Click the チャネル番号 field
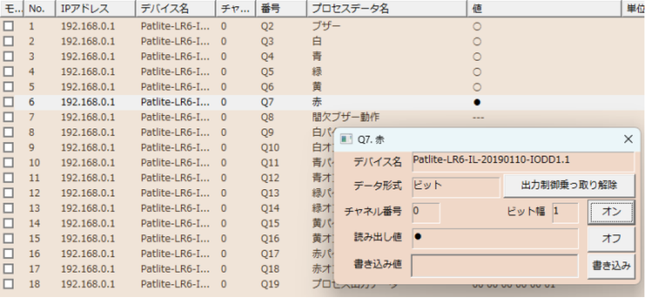Viewport: 646px width, 299px height. point(425,211)
